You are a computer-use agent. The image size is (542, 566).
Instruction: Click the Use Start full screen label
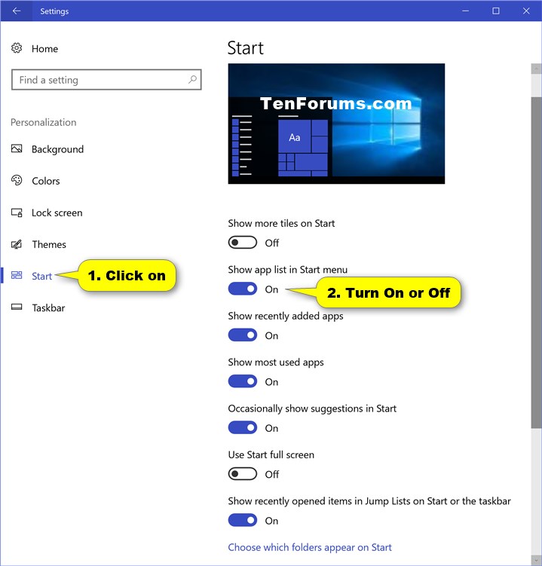(x=271, y=454)
